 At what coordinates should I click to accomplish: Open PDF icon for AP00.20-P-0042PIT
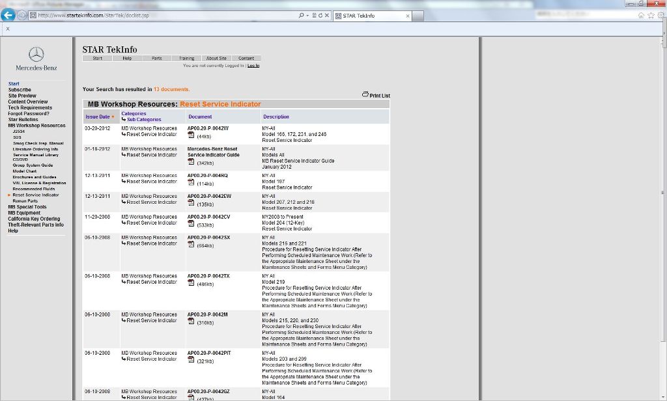click(191, 360)
